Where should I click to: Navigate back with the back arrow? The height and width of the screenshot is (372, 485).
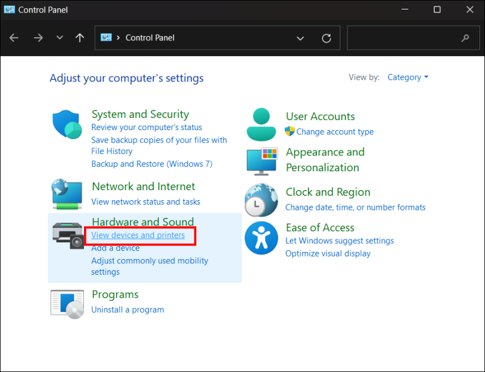[14, 38]
